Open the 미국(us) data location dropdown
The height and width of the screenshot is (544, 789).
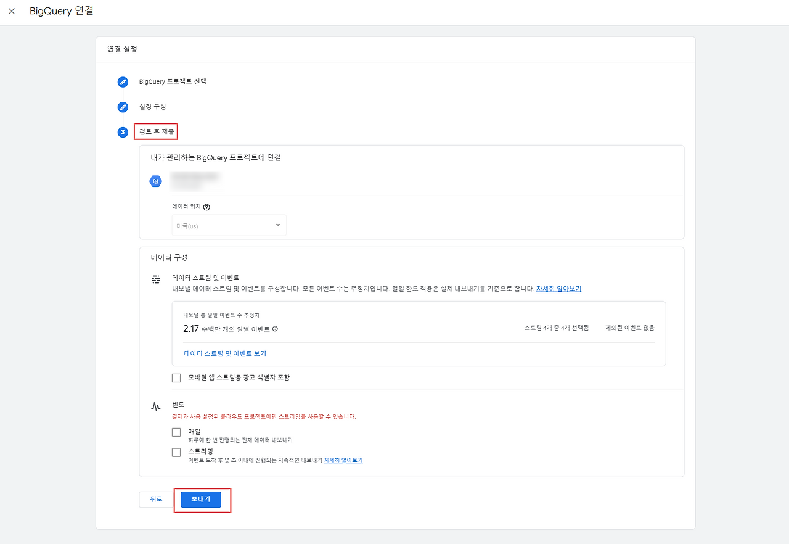point(229,225)
